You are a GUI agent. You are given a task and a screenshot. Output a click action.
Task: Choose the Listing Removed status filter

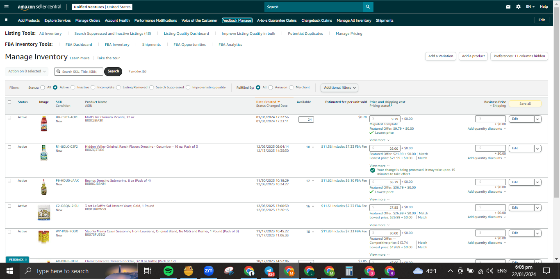118,87
